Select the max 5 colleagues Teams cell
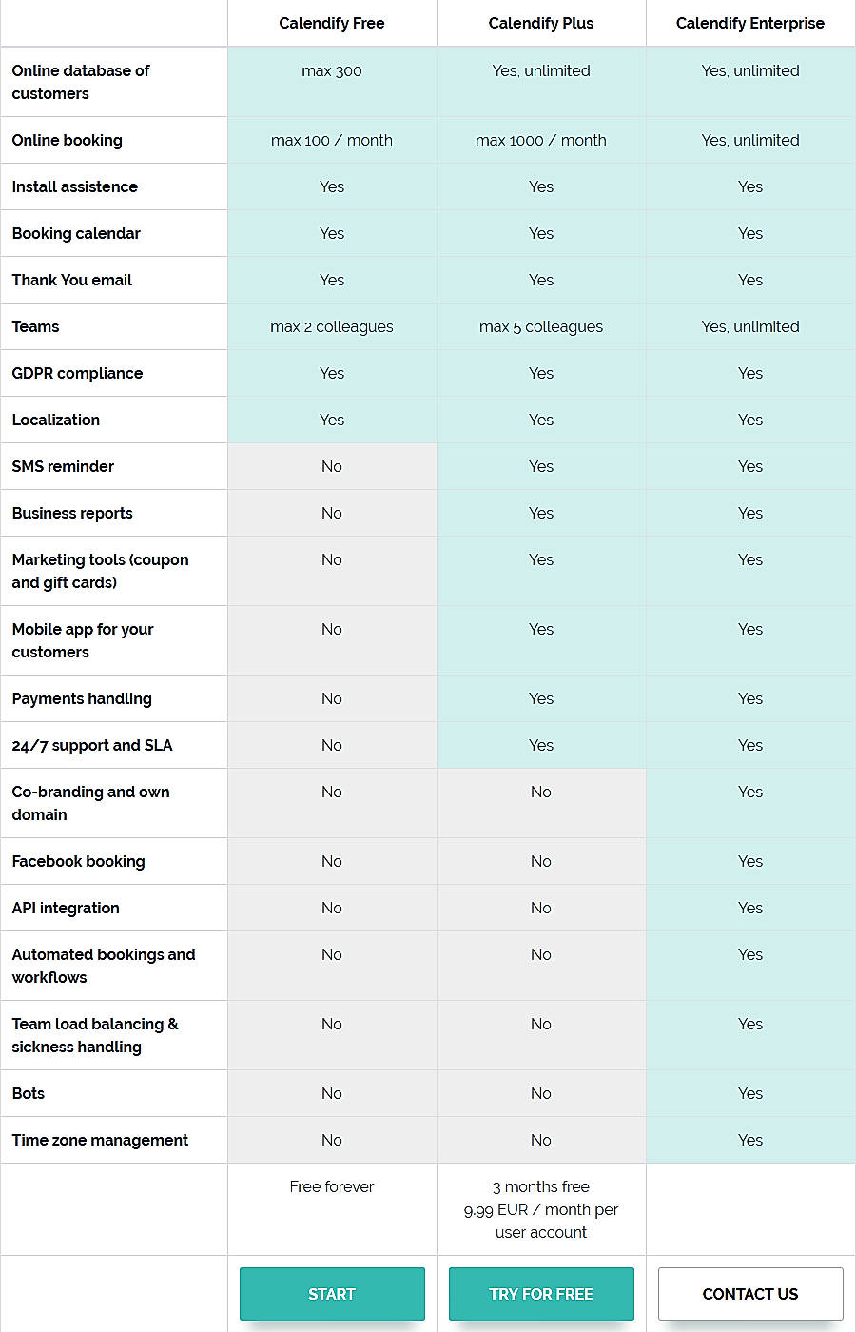Image resolution: width=856 pixels, height=1332 pixels. tap(540, 326)
